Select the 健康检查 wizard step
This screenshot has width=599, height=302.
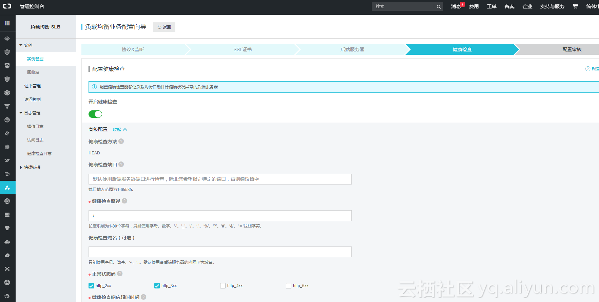click(462, 49)
